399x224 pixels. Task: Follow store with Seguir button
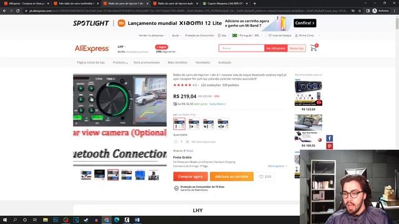[161, 47]
